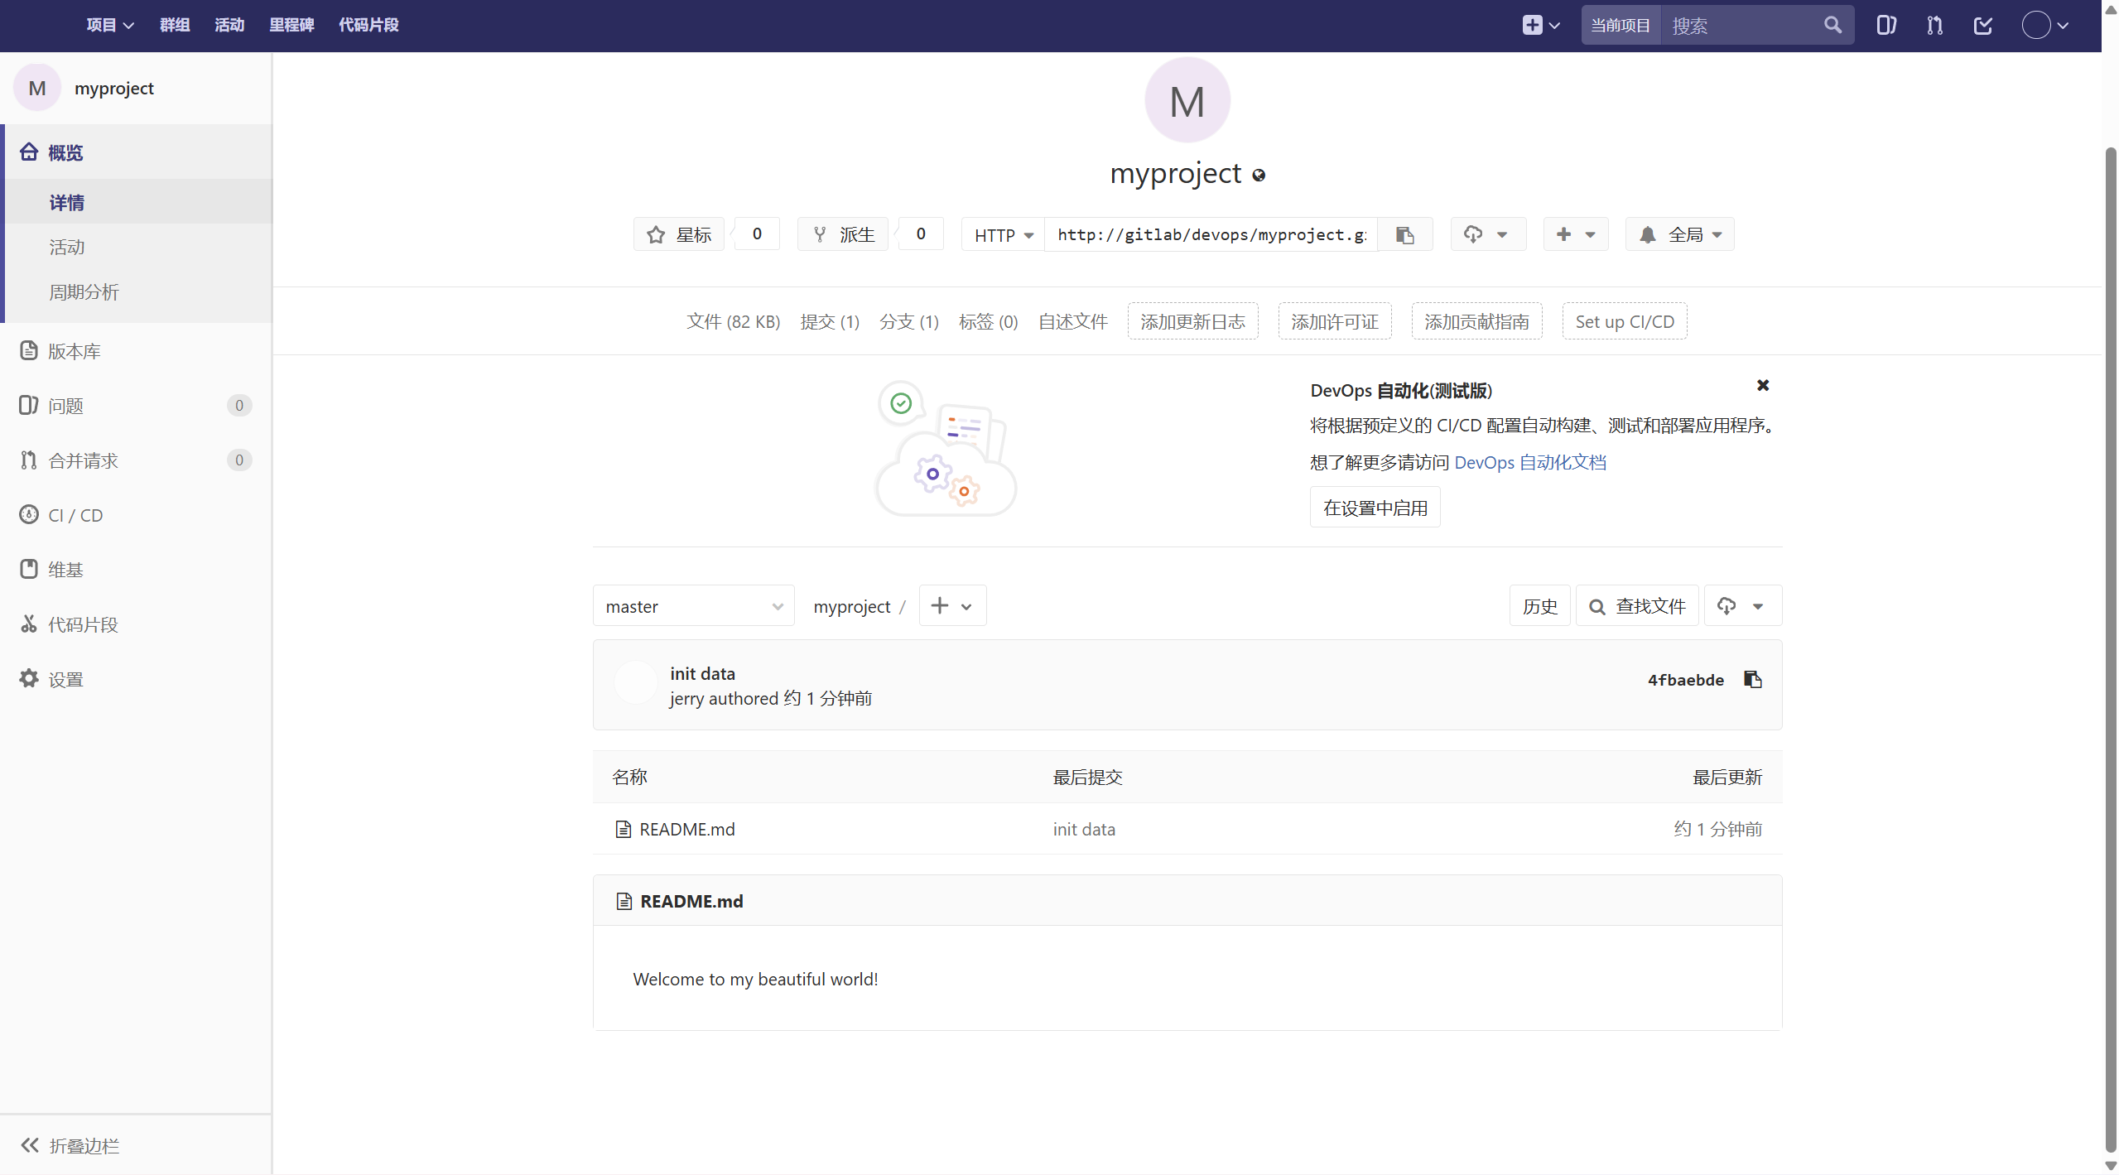The width and height of the screenshot is (2119, 1175).
Task: Expand the Projects (项目) menu
Action: [110, 25]
